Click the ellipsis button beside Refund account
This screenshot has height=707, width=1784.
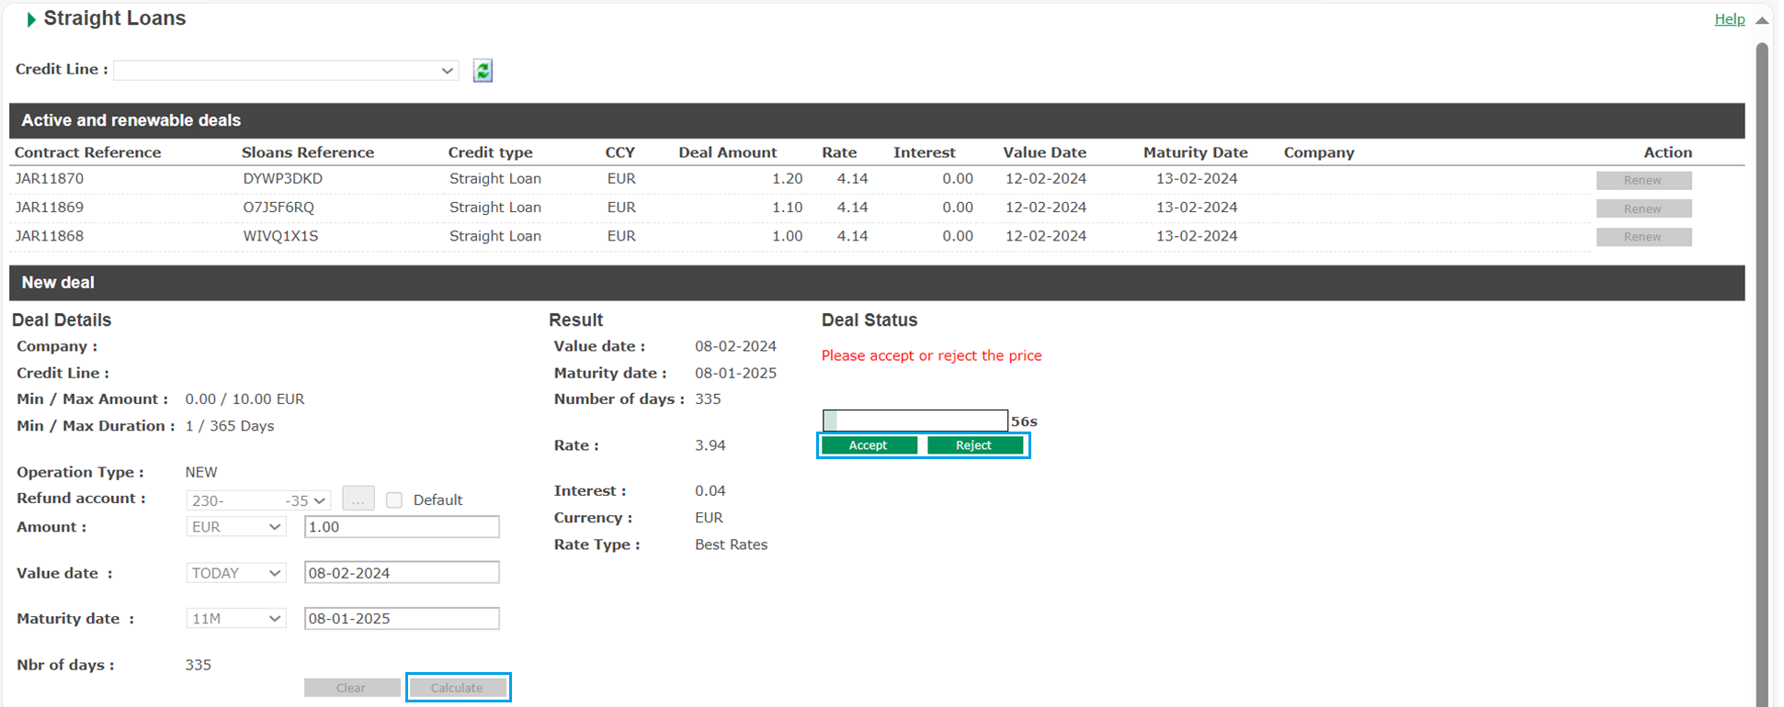(358, 499)
